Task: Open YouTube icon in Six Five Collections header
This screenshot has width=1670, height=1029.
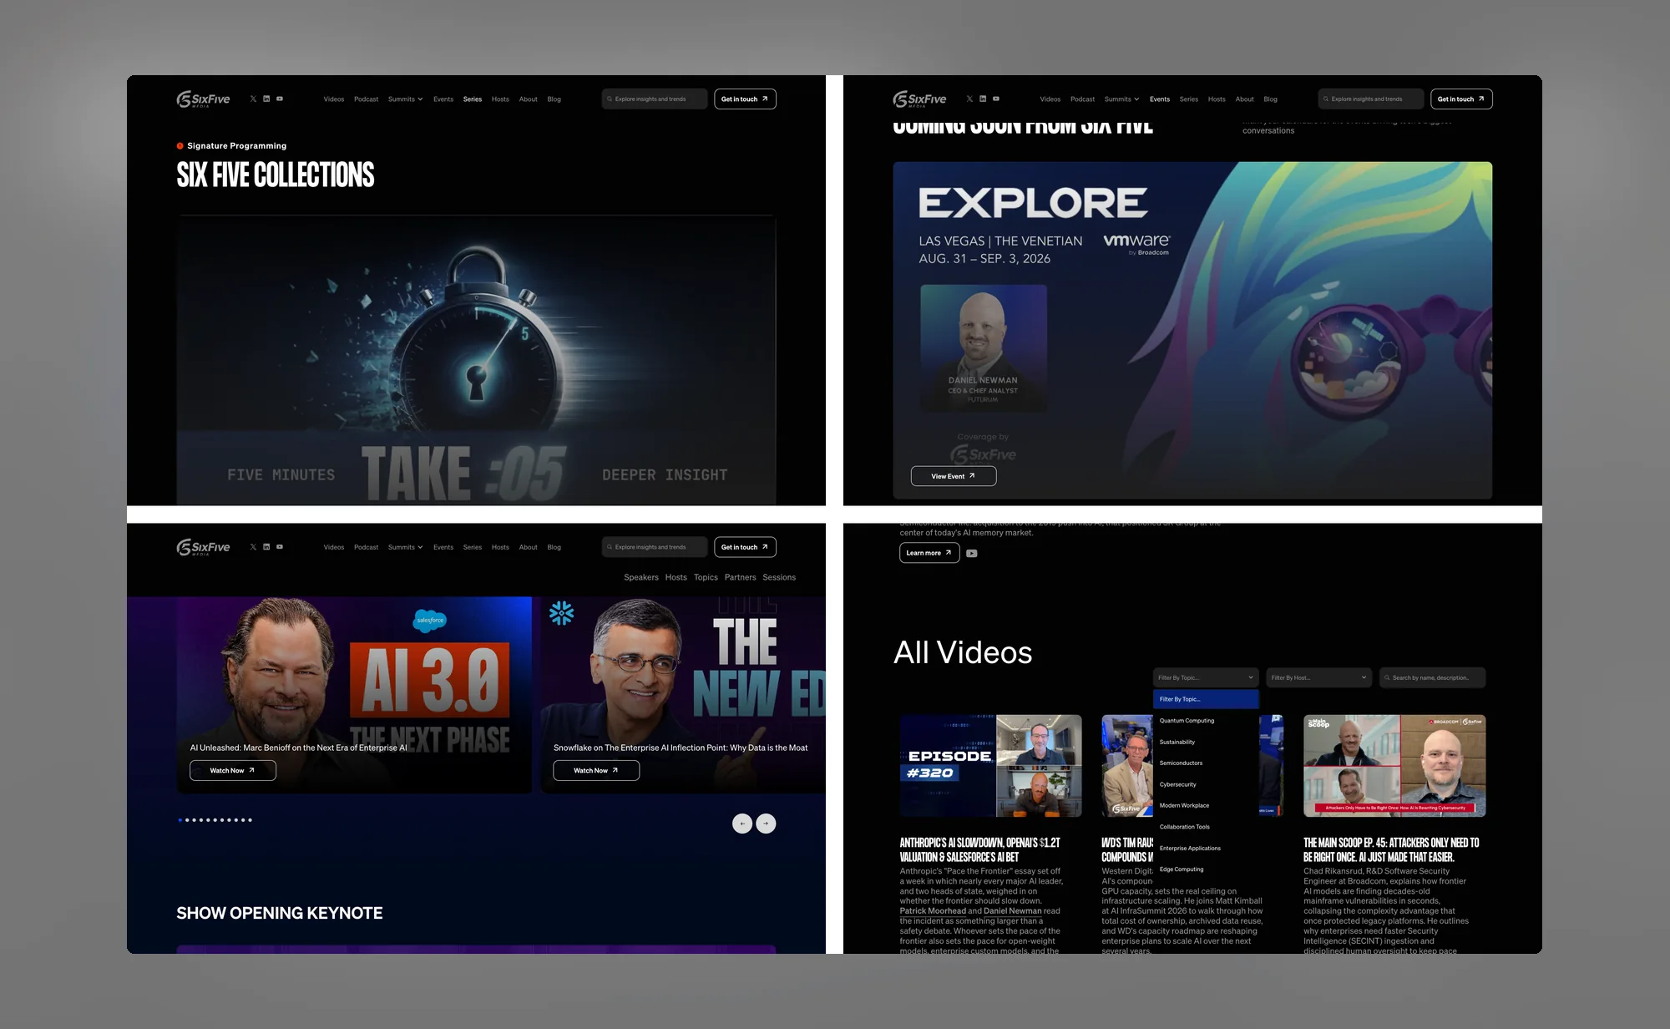Action: pos(280,99)
